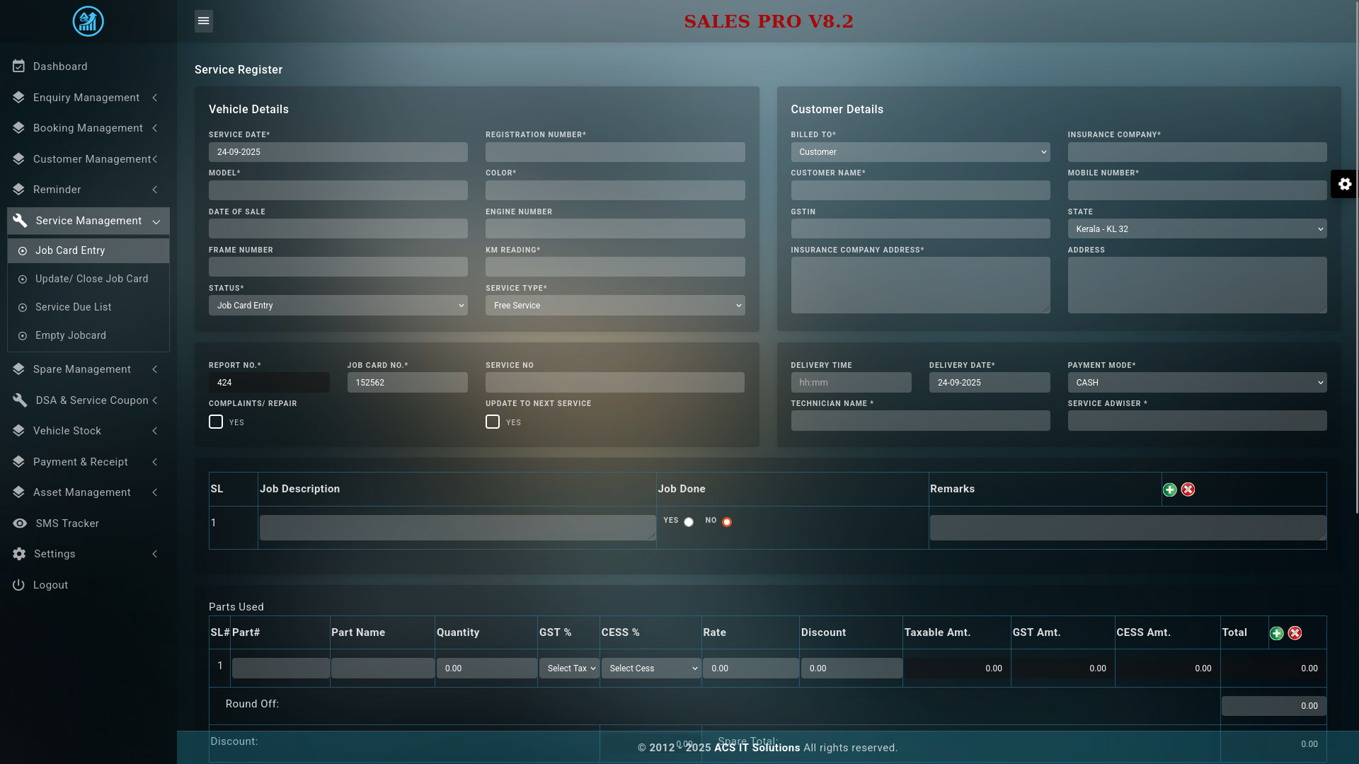Viewport: 1359px width, 764px height.
Task: Expand the Spare Management menu
Action: pyautogui.click(x=82, y=369)
